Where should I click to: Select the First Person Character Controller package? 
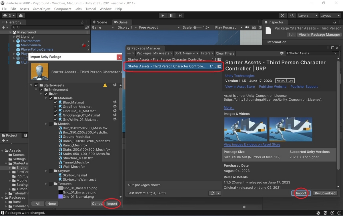[x=174, y=59]
